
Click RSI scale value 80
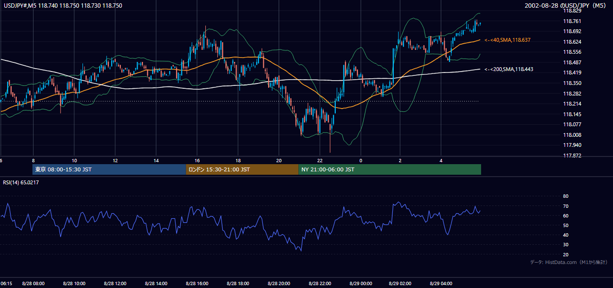pyautogui.click(x=566, y=196)
